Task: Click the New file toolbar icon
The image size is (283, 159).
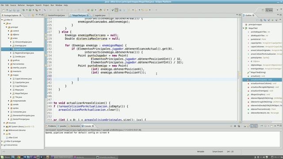Action: coord(4,10)
